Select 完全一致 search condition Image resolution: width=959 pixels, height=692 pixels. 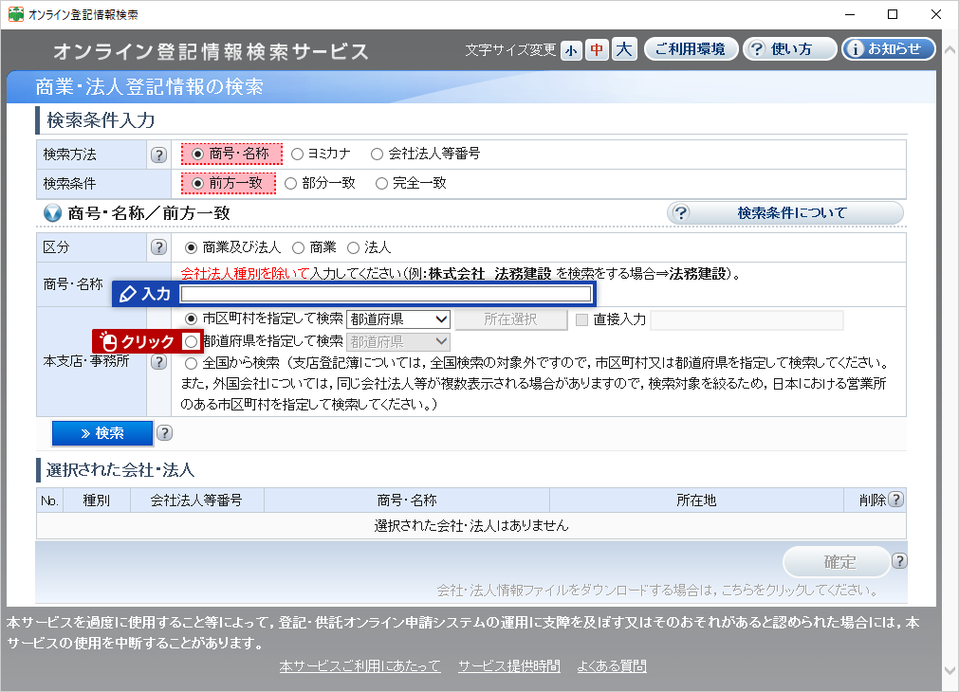point(381,183)
